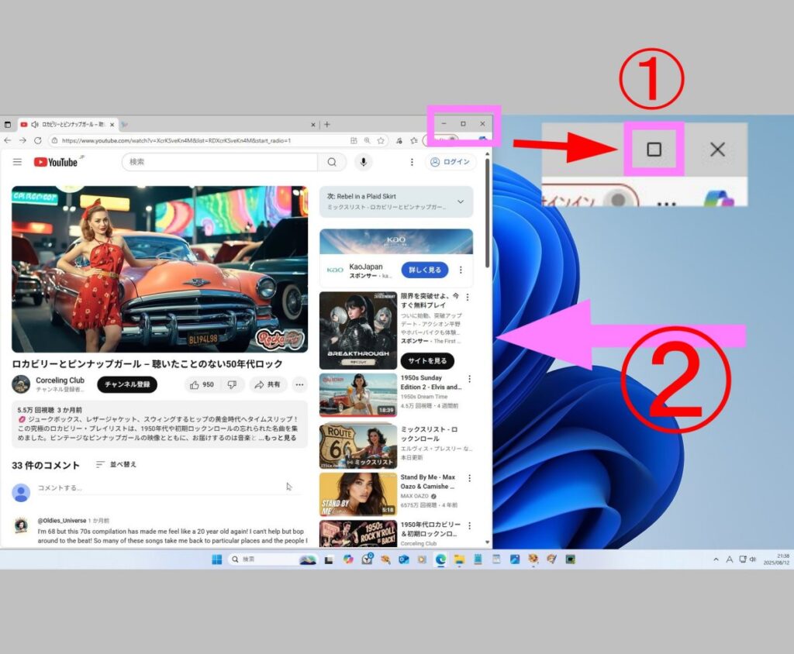This screenshot has width=794, height=654.
Task: Open the comment sort dropdown 並べ替え
Action: [x=116, y=464]
